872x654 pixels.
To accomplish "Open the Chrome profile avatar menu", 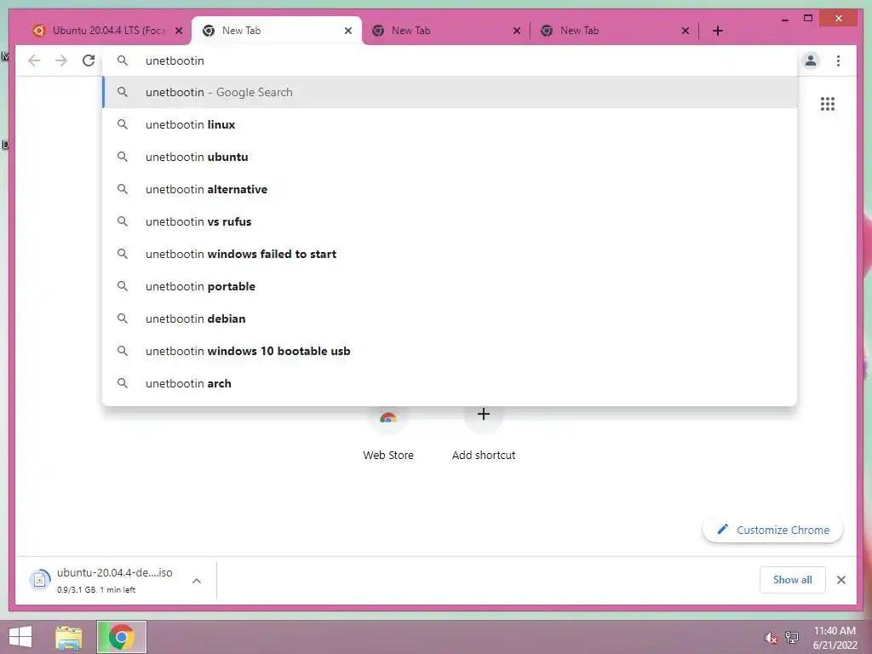I will click(811, 60).
